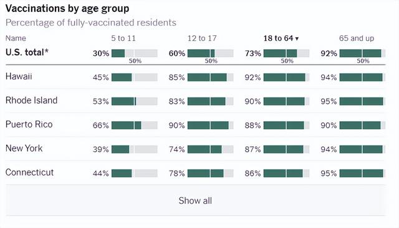This screenshot has width=399, height=228.
Task: Expand the table with Show all
Action: (195, 201)
